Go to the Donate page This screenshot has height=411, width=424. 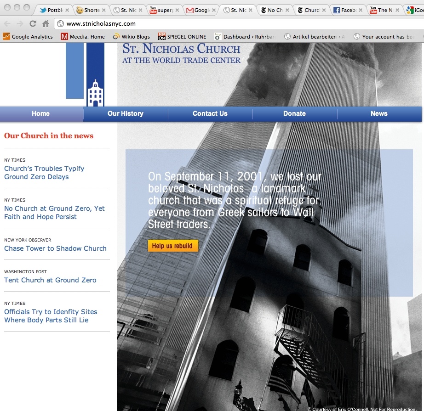point(295,113)
